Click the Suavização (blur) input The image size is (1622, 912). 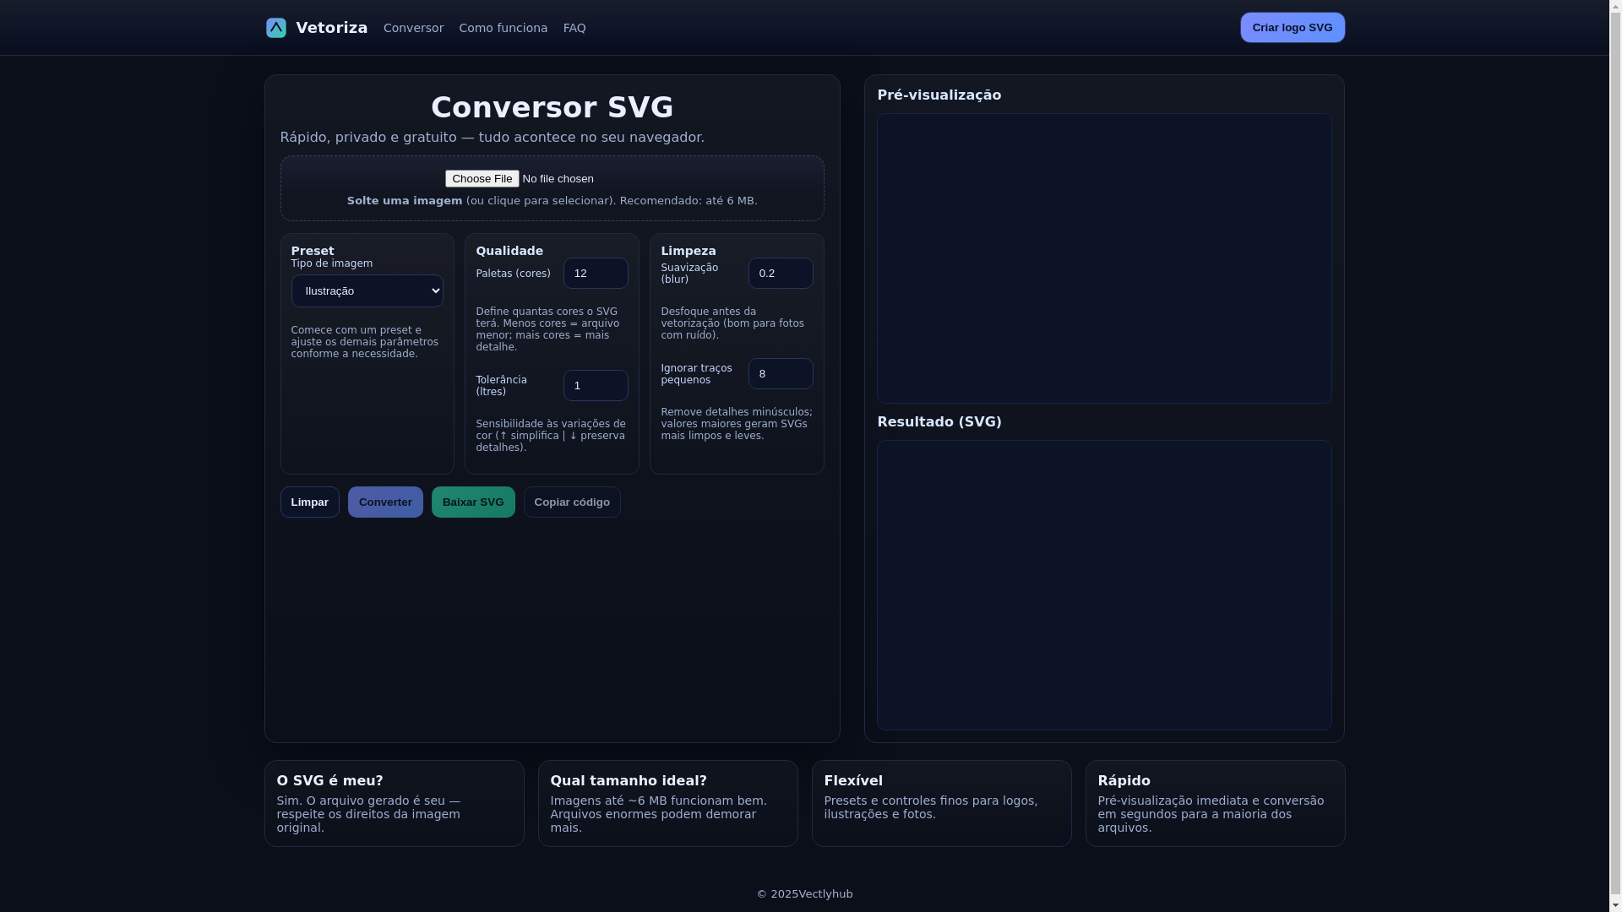point(780,273)
